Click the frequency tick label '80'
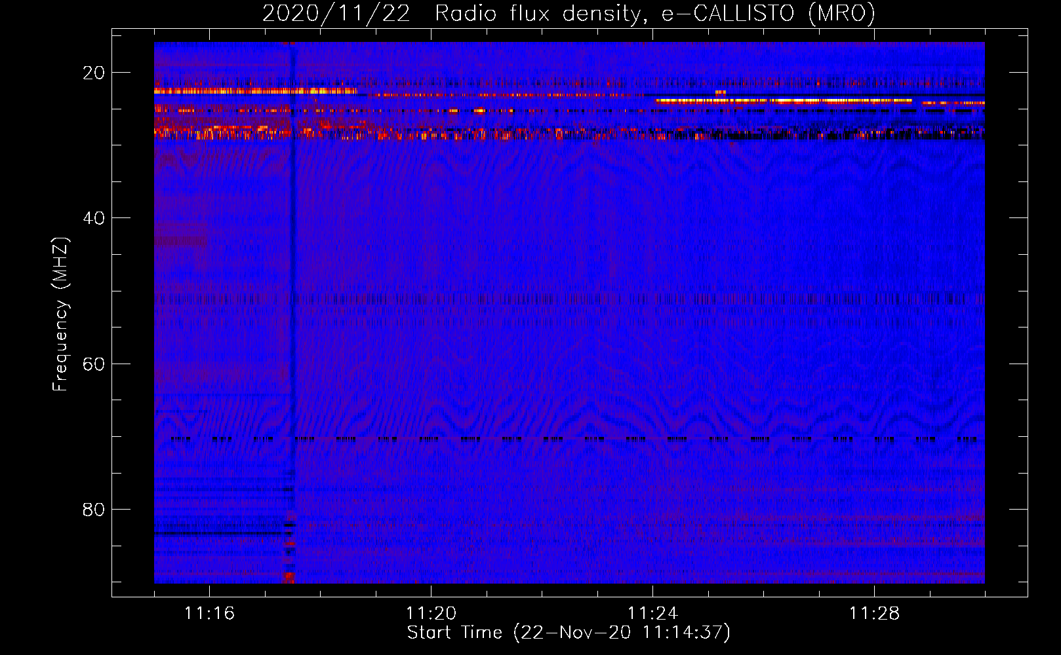1061x655 pixels. (94, 510)
